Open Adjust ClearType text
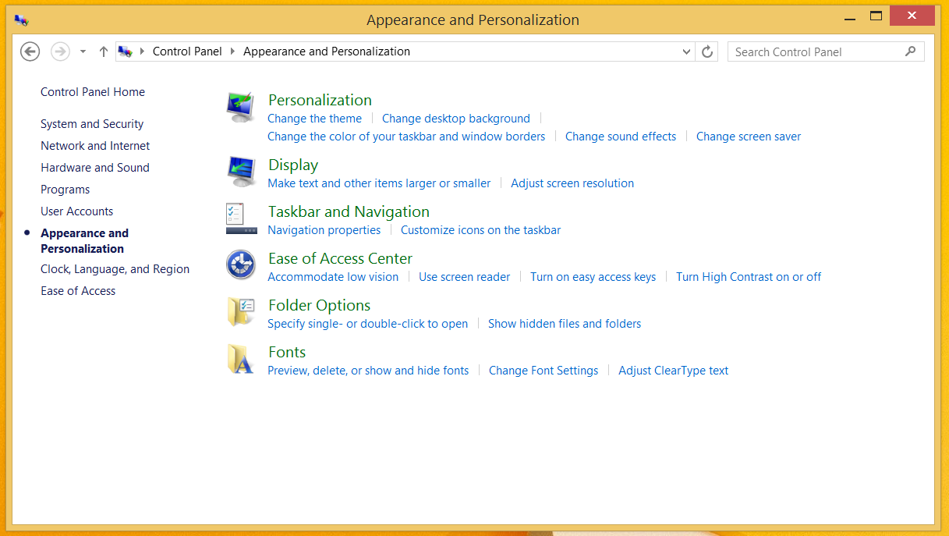The height and width of the screenshot is (536, 949). point(673,370)
